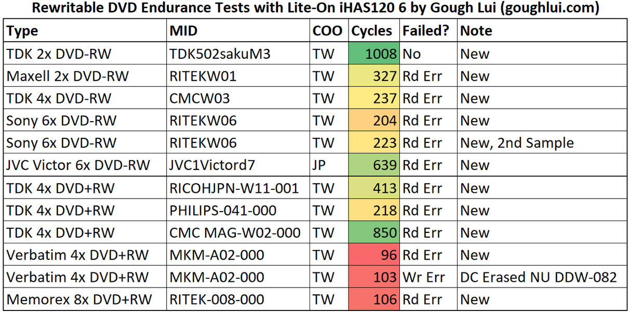The image size is (630, 312).
Task: Click the RICOHJPN-W11-001 cell
Action: tap(234, 188)
